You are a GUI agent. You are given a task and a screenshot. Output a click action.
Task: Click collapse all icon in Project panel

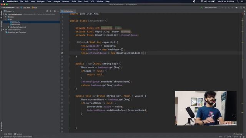pyautogui.click(x=51, y=11)
